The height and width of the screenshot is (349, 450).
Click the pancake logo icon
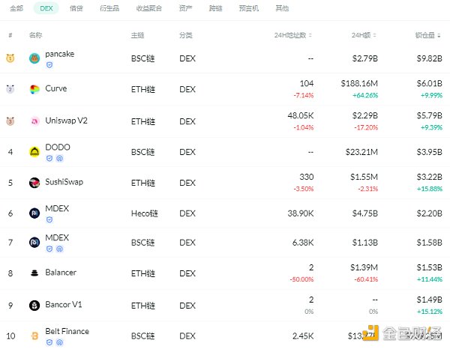pyautogui.click(x=34, y=58)
